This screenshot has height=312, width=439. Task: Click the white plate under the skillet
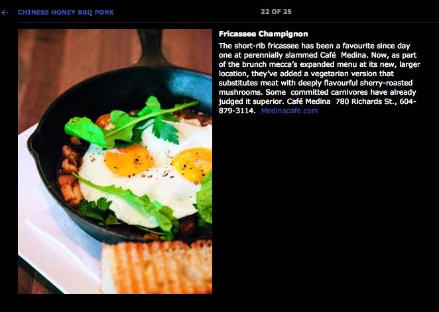tap(56, 246)
